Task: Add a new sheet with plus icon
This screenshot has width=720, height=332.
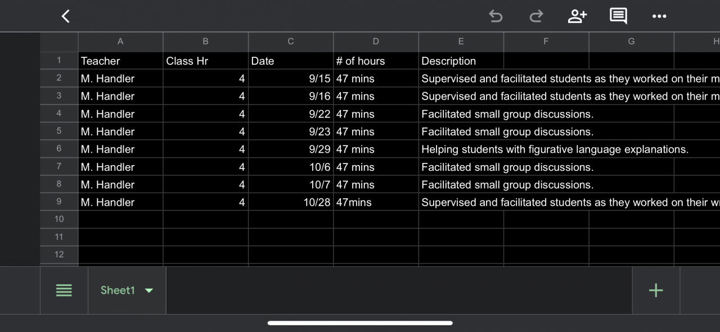Action: 656,290
